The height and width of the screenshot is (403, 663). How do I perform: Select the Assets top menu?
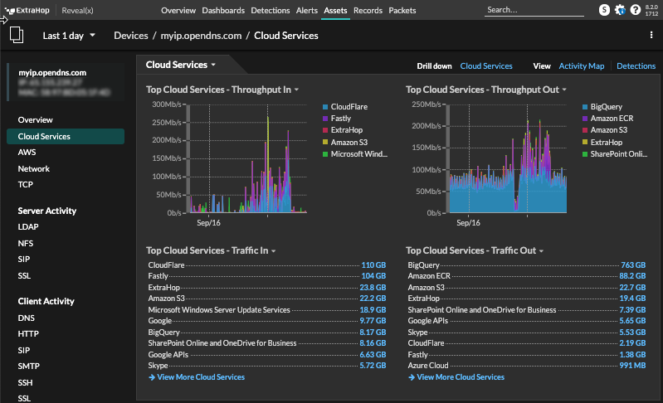click(x=335, y=10)
